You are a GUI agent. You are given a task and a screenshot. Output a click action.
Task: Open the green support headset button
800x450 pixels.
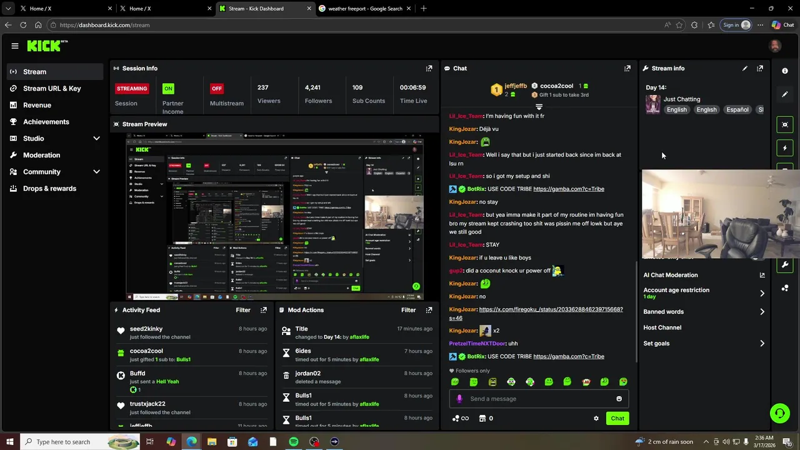pyautogui.click(x=779, y=413)
